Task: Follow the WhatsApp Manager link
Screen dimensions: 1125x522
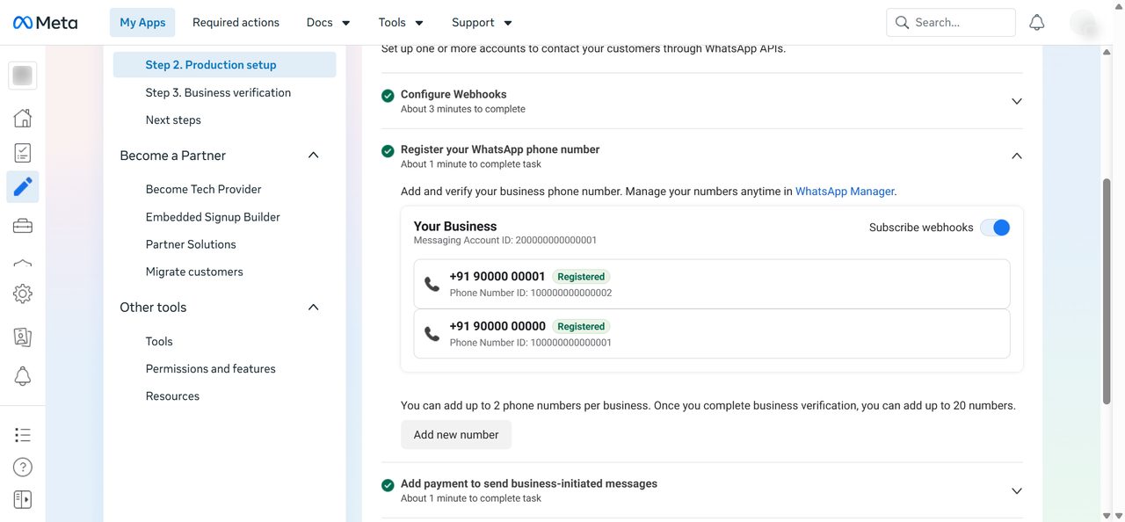Action: pyautogui.click(x=845, y=192)
